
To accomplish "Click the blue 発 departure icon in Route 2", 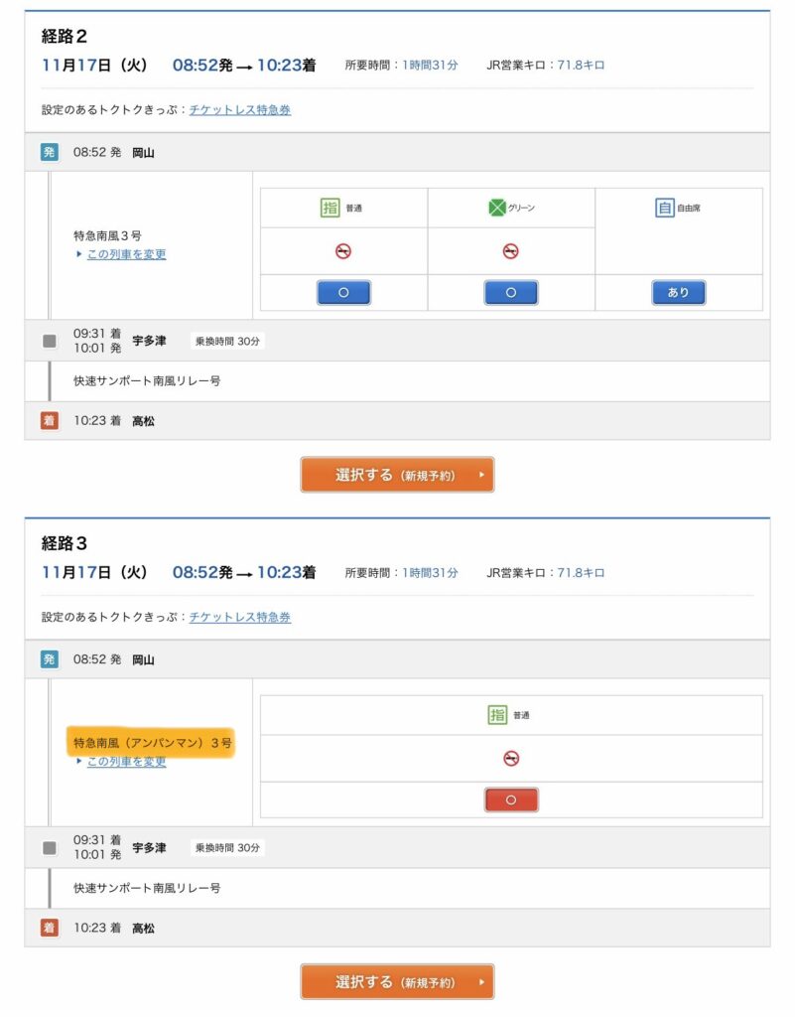I will coord(50,152).
